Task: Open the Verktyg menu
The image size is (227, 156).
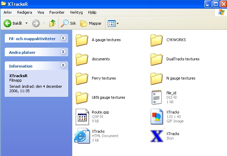Action: [x=76, y=12]
